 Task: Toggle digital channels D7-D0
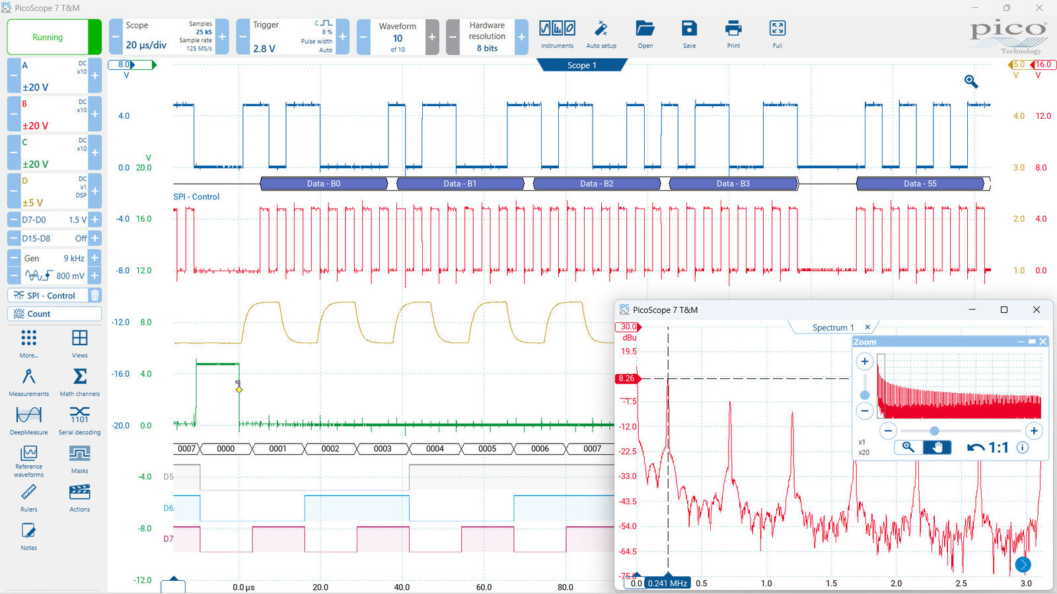(54, 220)
